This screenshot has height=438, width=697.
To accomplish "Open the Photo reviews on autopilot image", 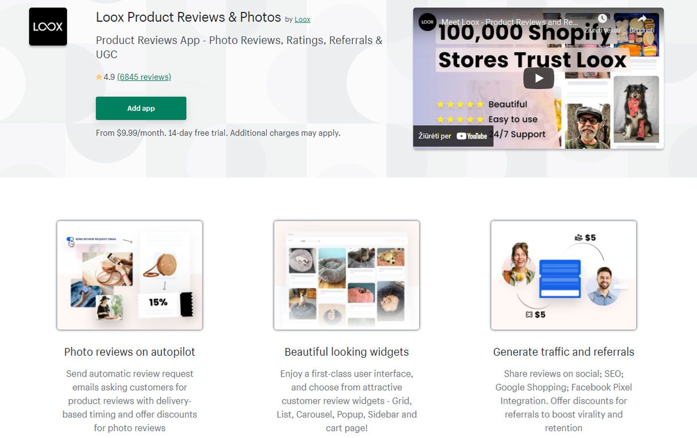I will click(x=129, y=275).
